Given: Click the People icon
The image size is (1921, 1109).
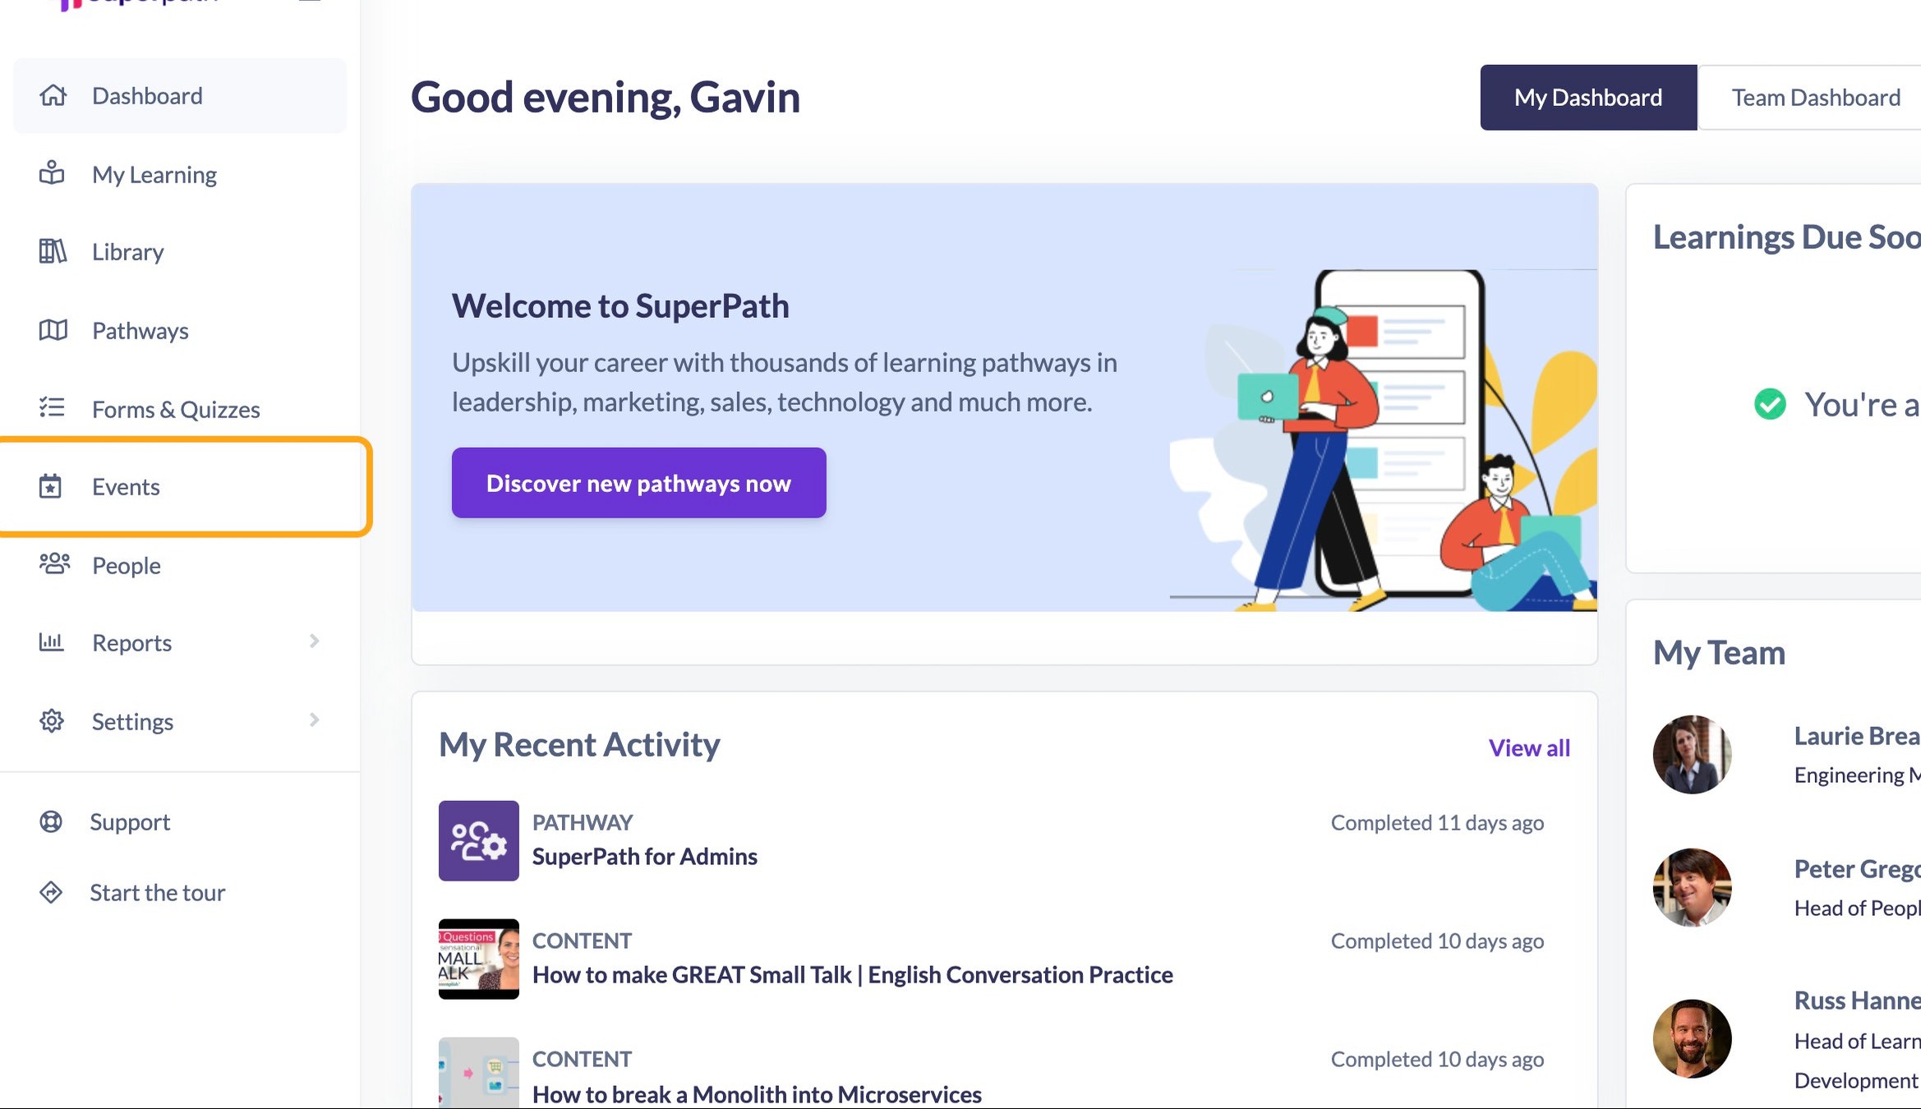Looking at the screenshot, I should tap(53, 564).
